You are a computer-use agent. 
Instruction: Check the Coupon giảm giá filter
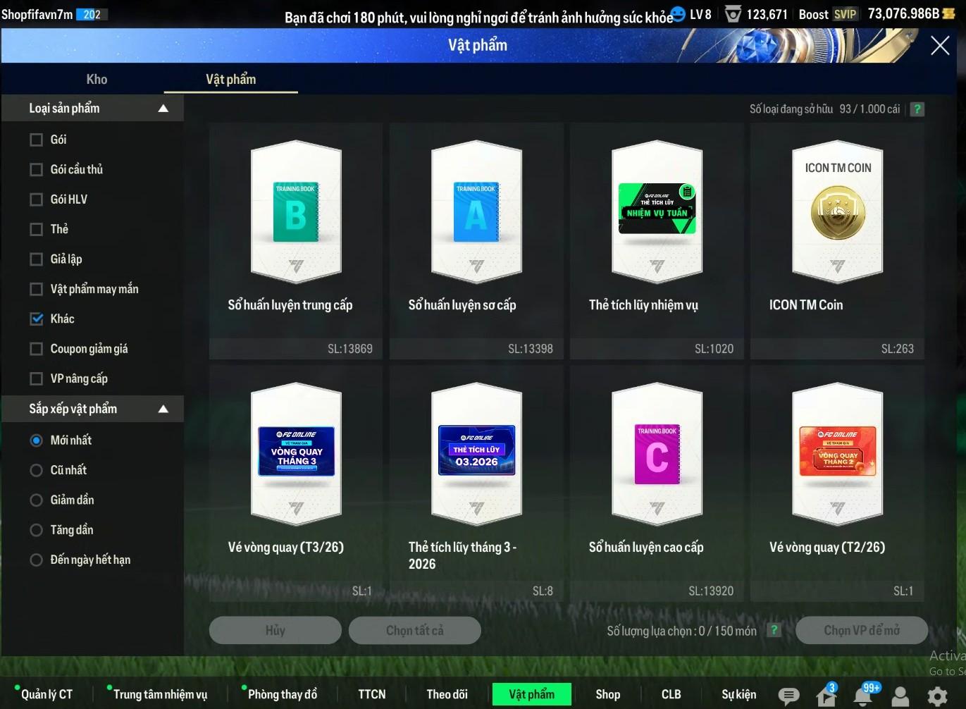[37, 349]
